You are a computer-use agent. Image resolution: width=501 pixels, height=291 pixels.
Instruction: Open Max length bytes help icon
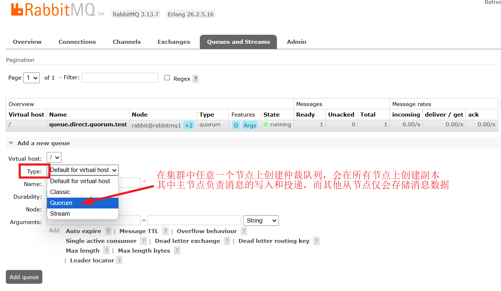click(177, 250)
